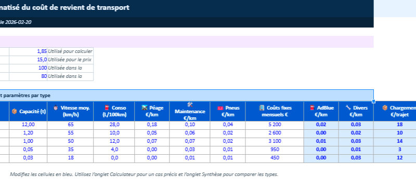The height and width of the screenshot is (189, 416).
Task: Select the Coûts fixes cell 2 600
Action: click(275, 133)
